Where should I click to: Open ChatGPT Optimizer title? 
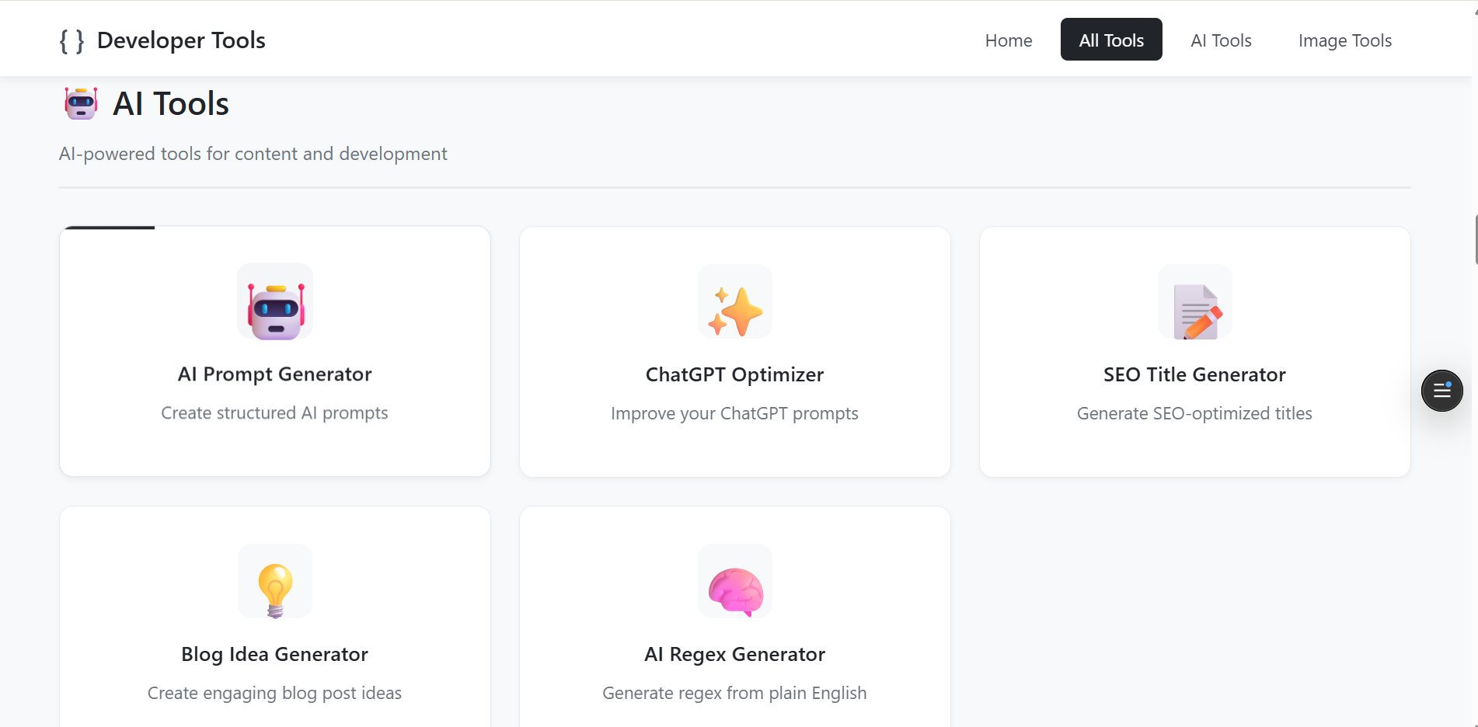coord(735,374)
